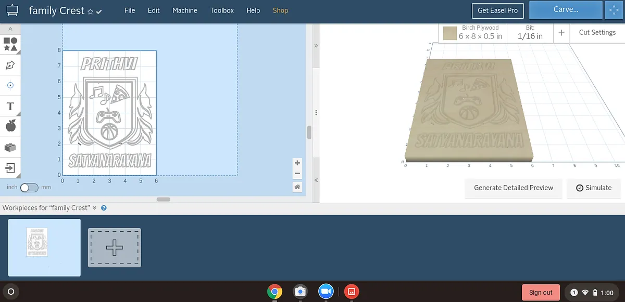Zoom in on the design canvas

pyautogui.click(x=297, y=162)
